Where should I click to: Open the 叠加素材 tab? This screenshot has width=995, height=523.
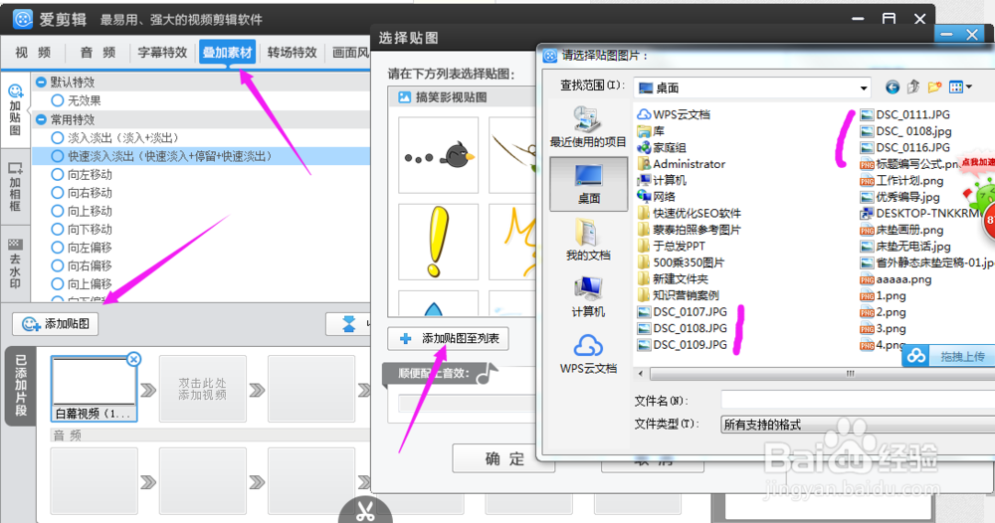click(227, 52)
